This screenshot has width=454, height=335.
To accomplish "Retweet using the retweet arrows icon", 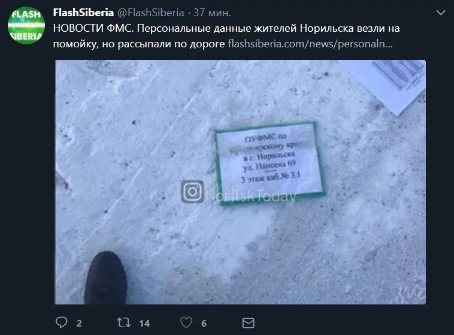I will [123, 322].
